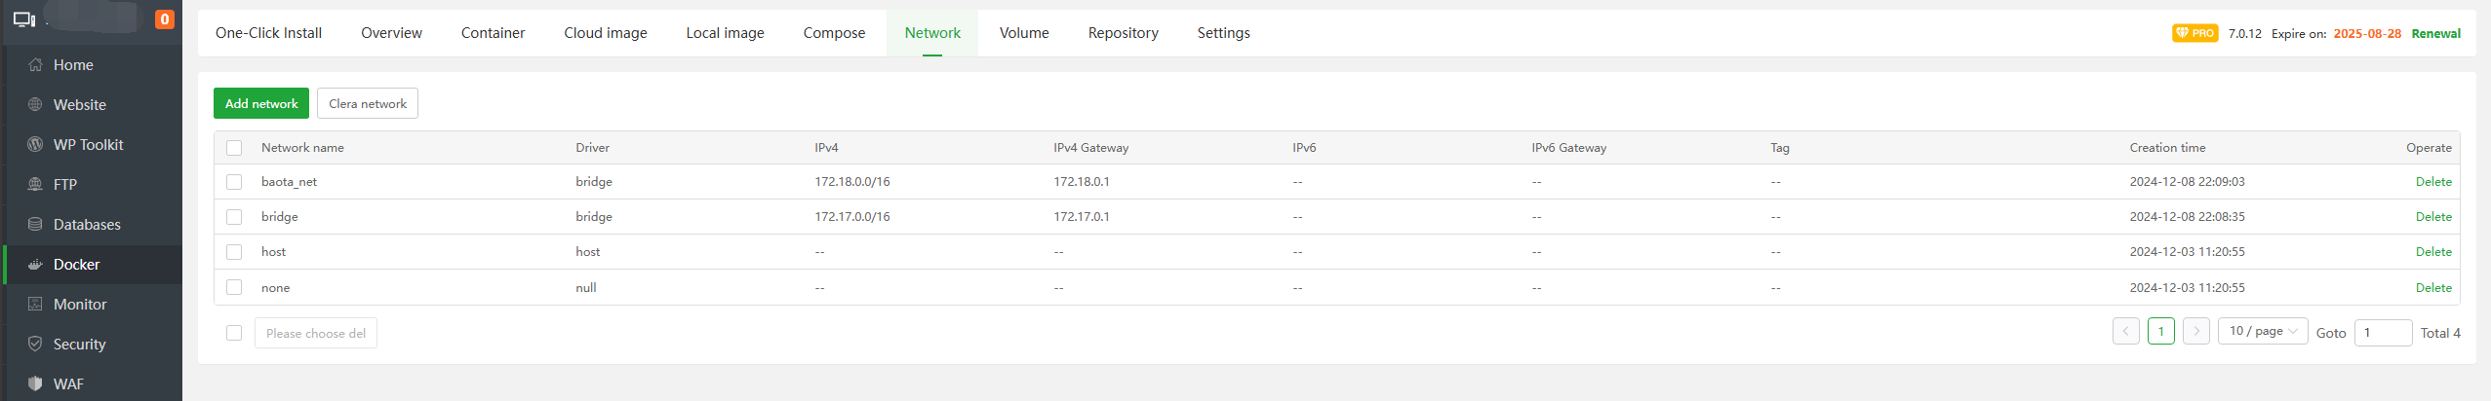Tick the checkbox for host network

point(234,252)
